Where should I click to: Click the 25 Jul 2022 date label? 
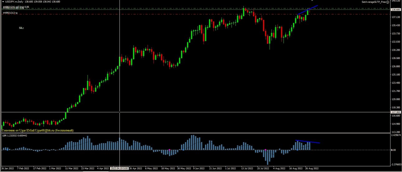click(x=264, y=169)
